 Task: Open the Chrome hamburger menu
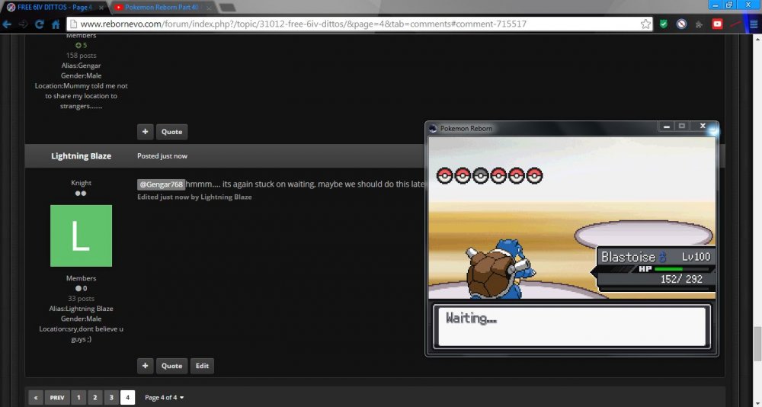[x=754, y=24]
